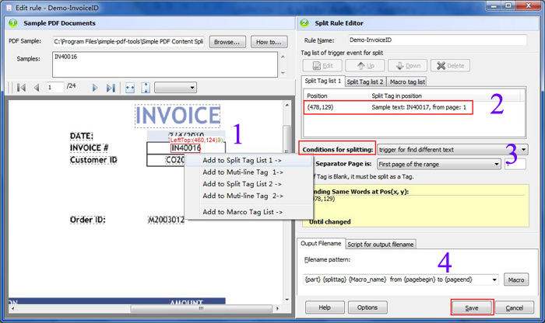Click the page number field

coord(55,87)
